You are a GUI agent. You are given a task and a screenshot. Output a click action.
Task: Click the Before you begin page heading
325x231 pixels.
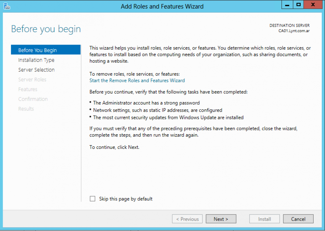point(45,29)
